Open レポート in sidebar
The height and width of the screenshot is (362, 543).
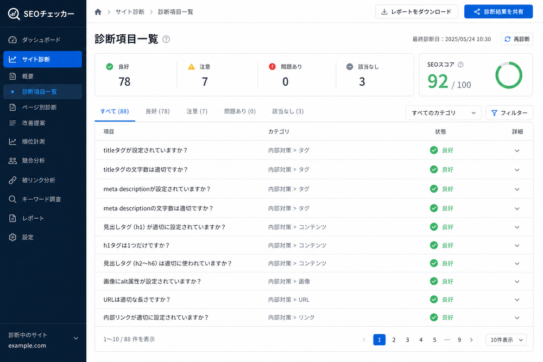[x=42, y=218]
